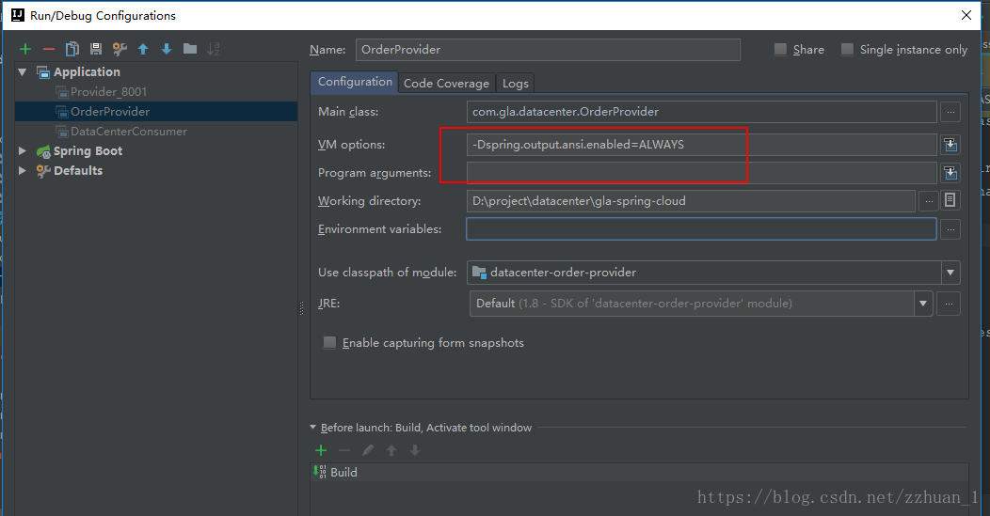Open classpath module dropdown arrow
990x516 pixels.
coord(950,273)
